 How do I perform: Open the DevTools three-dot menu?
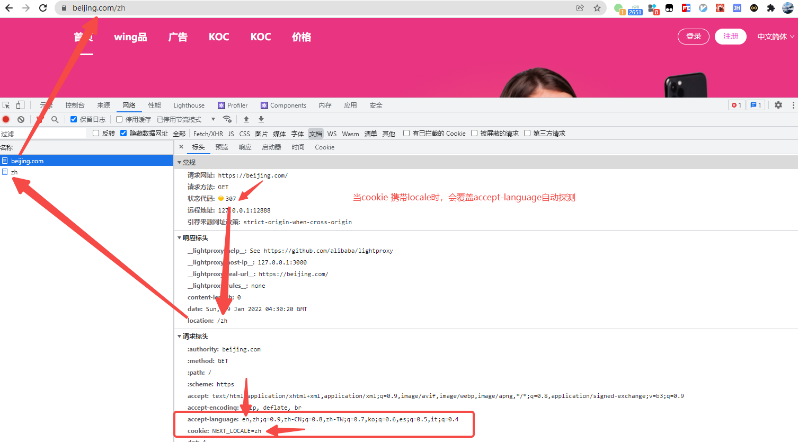pyautogui.click(x=793, y=105)
